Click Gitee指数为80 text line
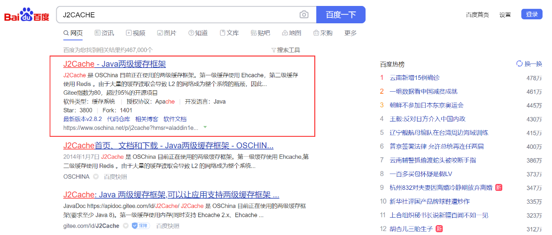Viewport: 552px width, 235px height. point(110,93)
